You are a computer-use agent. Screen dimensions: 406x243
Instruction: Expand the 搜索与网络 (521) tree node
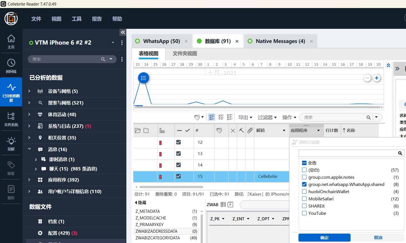tap(29, 103)
